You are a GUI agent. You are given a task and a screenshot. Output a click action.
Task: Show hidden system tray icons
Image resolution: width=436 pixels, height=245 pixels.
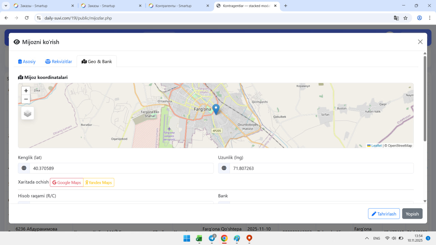click(x=367, y=239)
